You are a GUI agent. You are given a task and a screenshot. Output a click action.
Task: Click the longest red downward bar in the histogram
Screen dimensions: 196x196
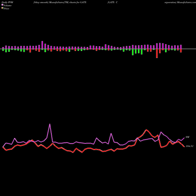click(157, 53)
